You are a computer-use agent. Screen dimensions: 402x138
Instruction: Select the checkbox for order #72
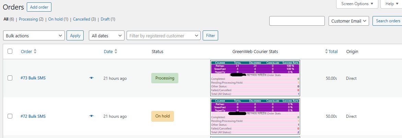coord(10,116)
